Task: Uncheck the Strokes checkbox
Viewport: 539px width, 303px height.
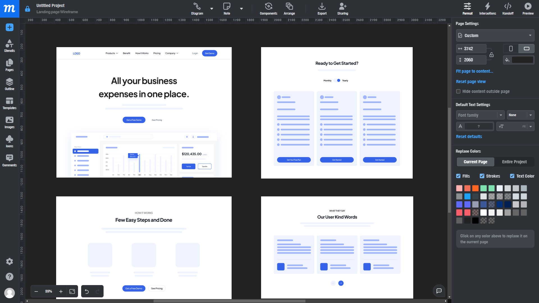Action: pos(482,176)
